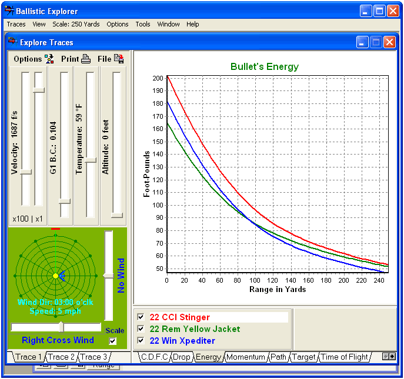Click the Right Cross Wind horizontal slider handle
Screen dimensions: 404x379
pyautogui.click(x=61, y=327)
